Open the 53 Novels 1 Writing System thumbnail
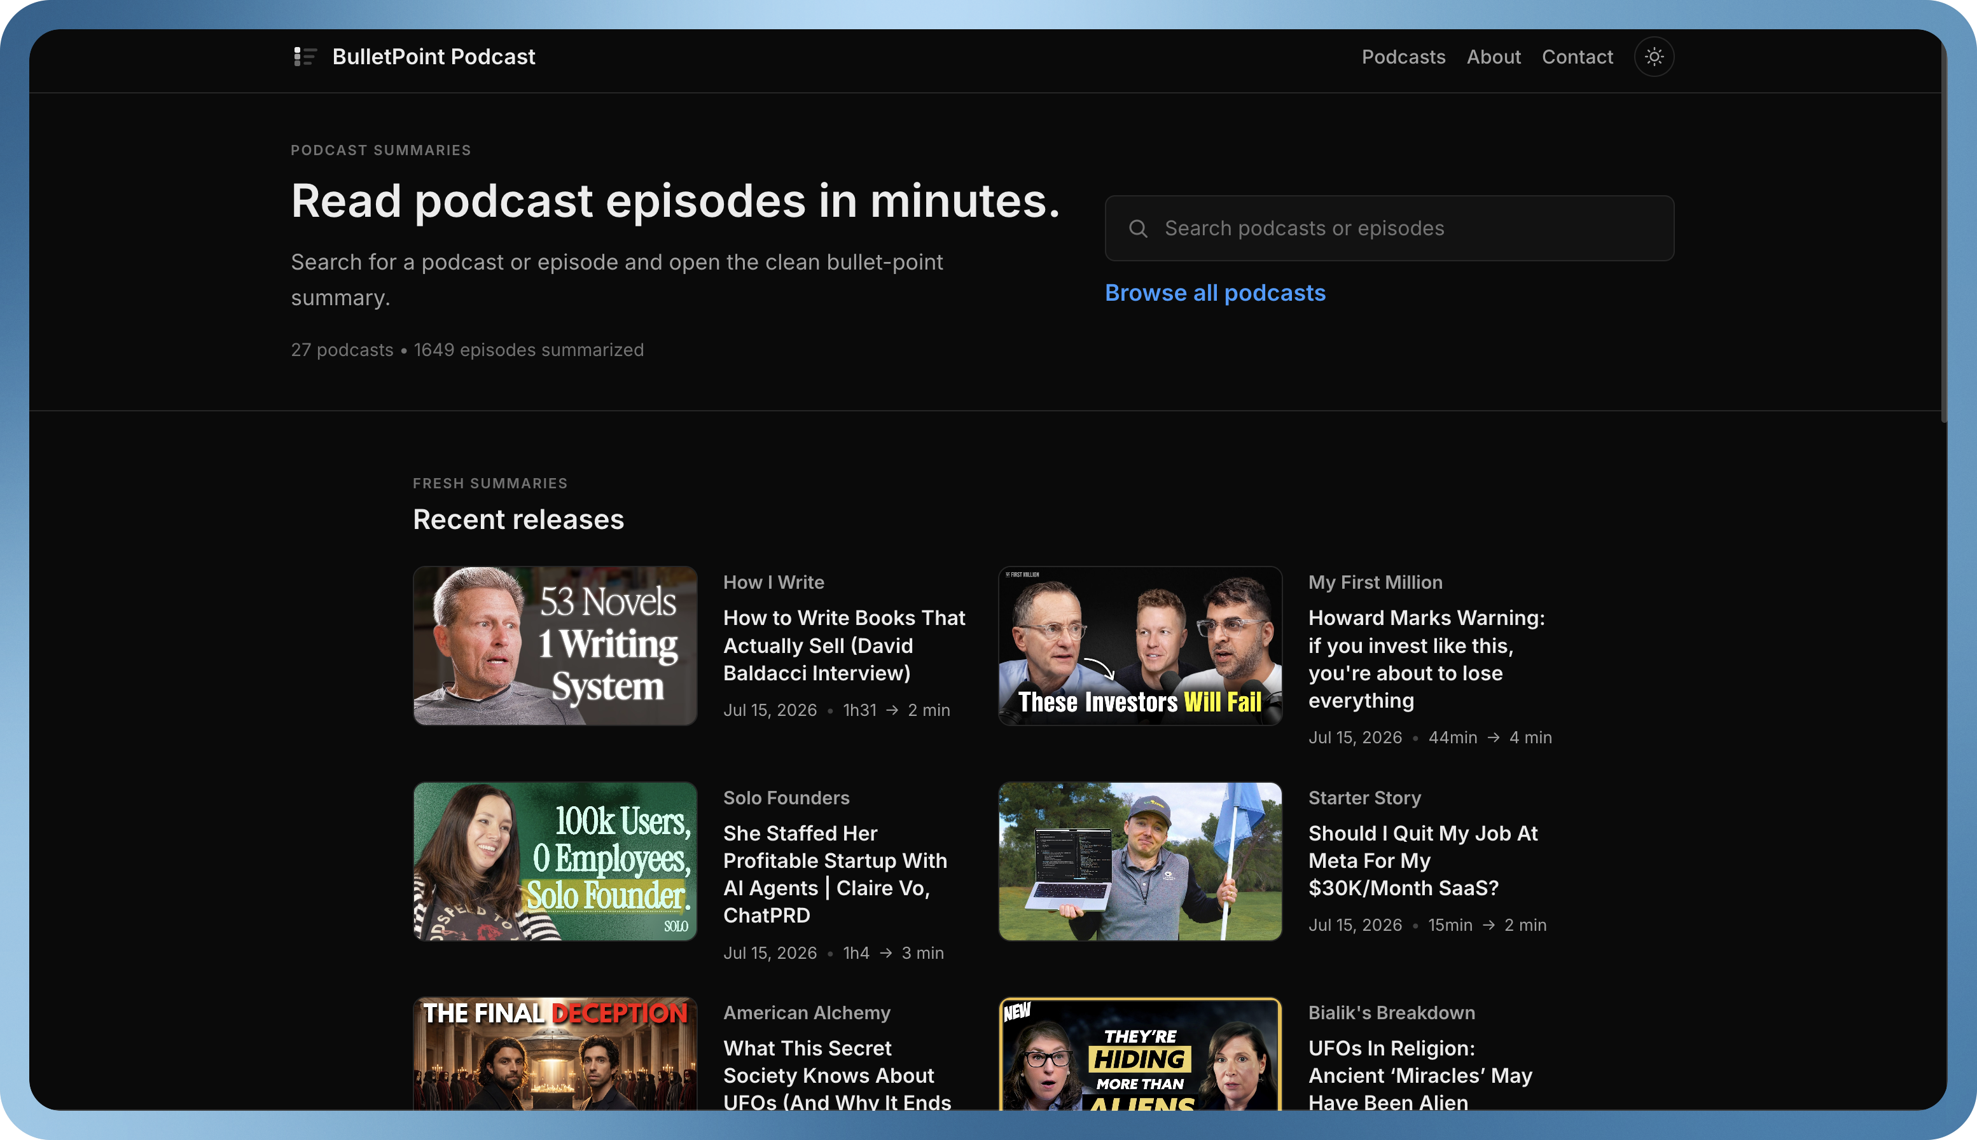Image resolution: width=1977 pixels, height=1140 pixels. pyautogui.click(x=555, y=646)
